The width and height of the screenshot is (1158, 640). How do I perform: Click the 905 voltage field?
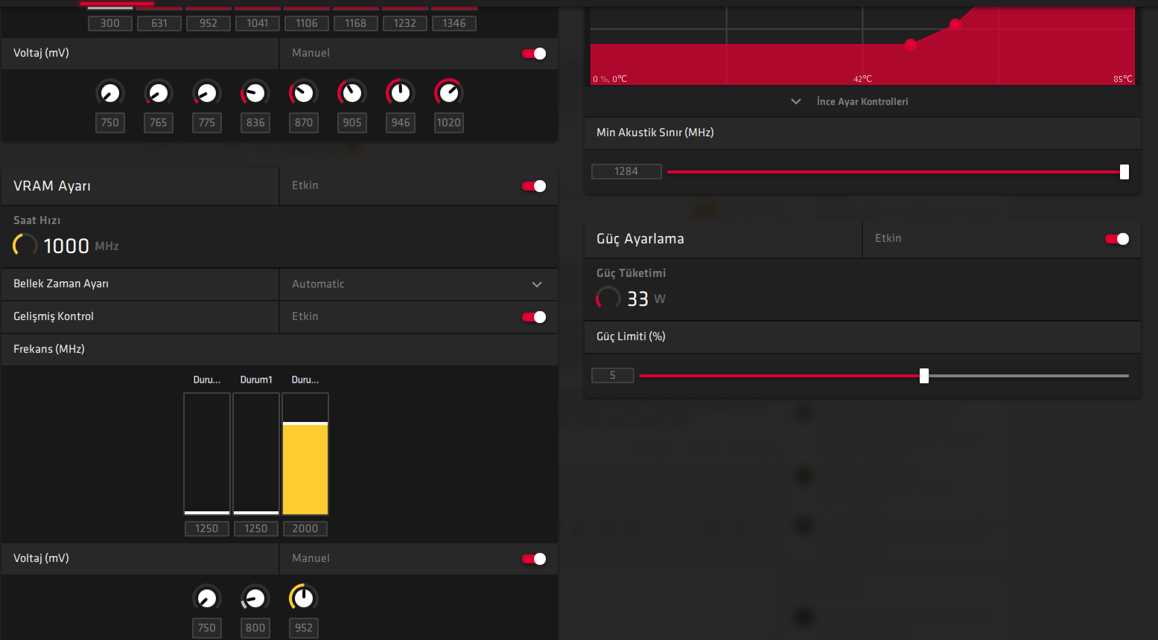click(x=352, y=123)
